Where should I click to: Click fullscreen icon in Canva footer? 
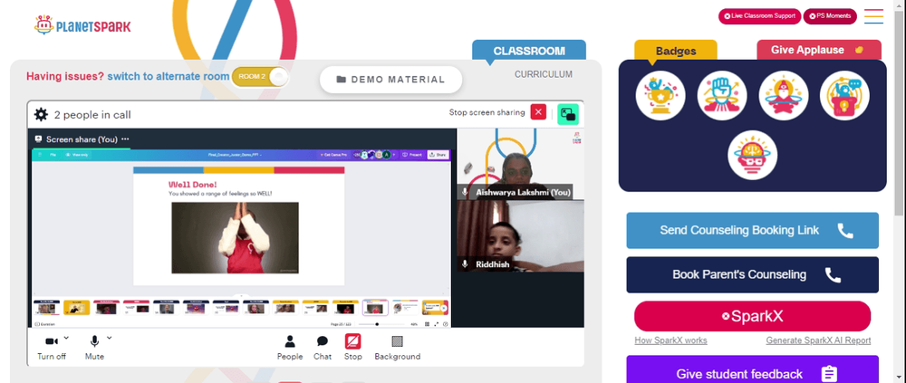coord(437,324)
